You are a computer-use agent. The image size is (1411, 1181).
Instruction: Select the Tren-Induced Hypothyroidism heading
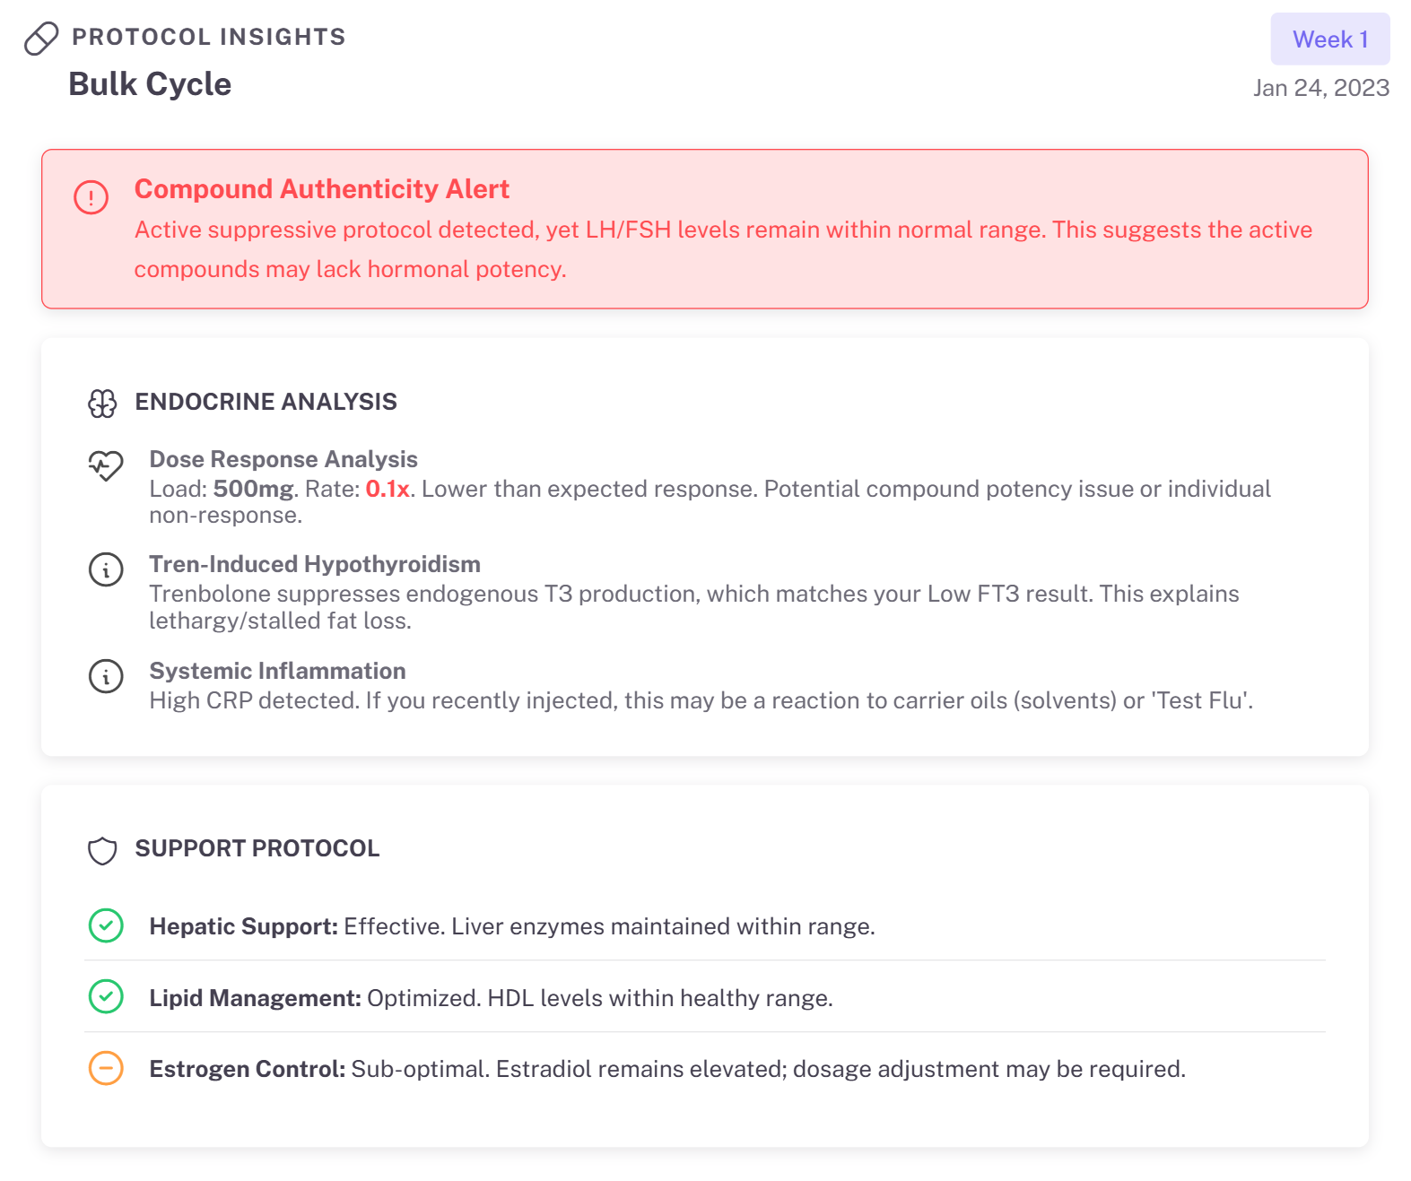(x=314, y=564)
